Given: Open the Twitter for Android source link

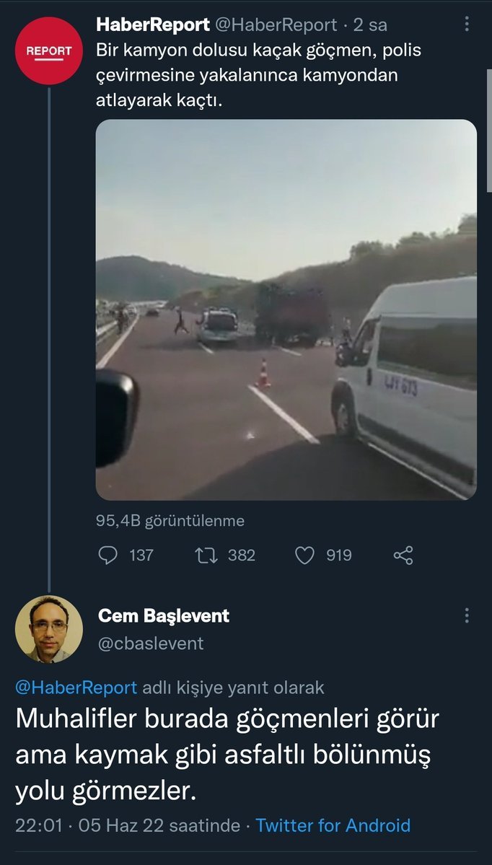Looking at the screenshot, I should (x=333, y=825).
